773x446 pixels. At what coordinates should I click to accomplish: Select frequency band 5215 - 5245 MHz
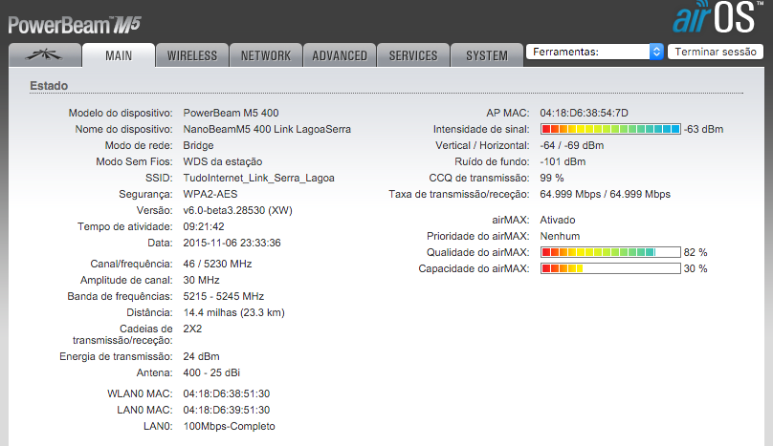coord(223,296)
